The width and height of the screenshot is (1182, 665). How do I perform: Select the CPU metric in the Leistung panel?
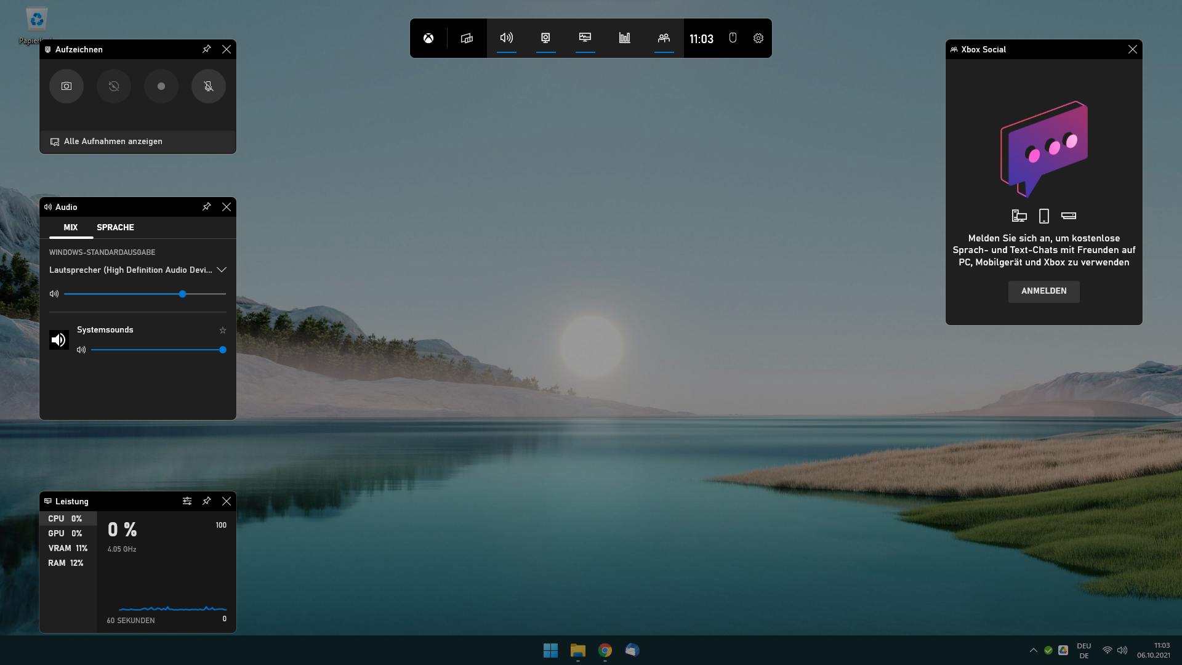tap(65, 518)
